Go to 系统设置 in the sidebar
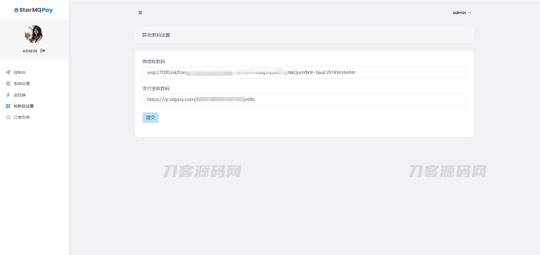 (22, 84)
